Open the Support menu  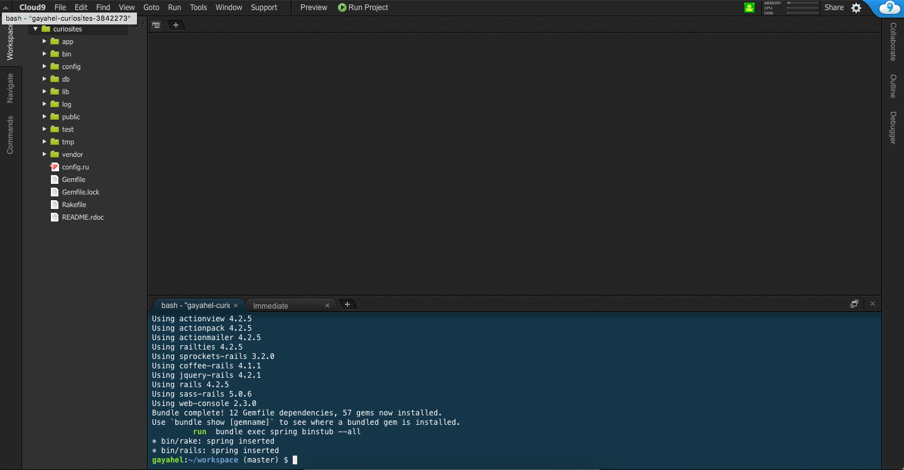point(264,8)
